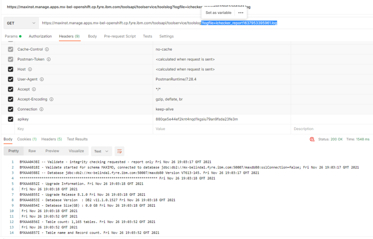Image resolution: width=373 pixels, height=239 pixels.
Task: Click the request URL input field
Action: [x=206, y=23]
